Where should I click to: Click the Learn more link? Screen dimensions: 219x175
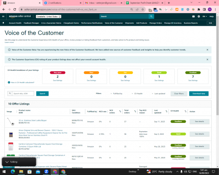tap(9, 42)
